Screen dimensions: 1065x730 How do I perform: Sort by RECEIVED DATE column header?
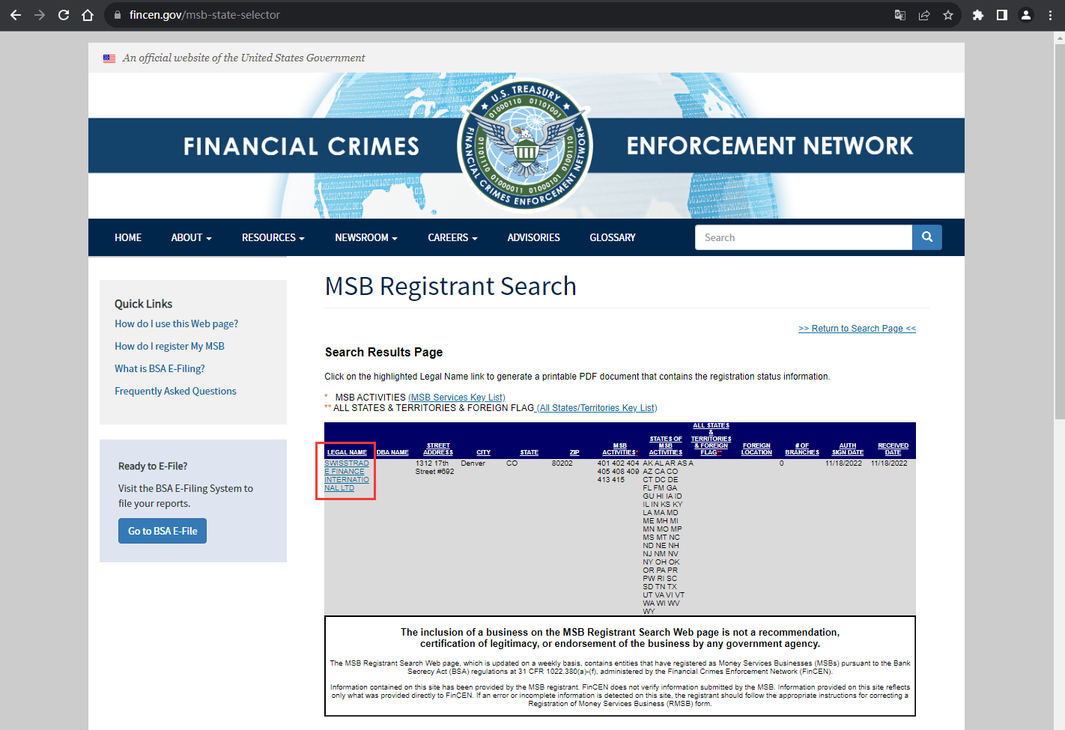[x=893, y=449]
